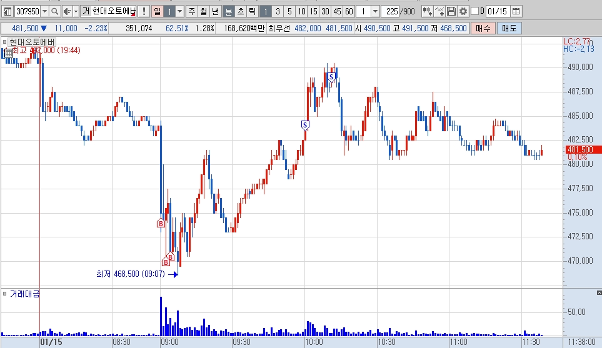Click the exclamation mark info icon
602x348 pixels.
144,11
